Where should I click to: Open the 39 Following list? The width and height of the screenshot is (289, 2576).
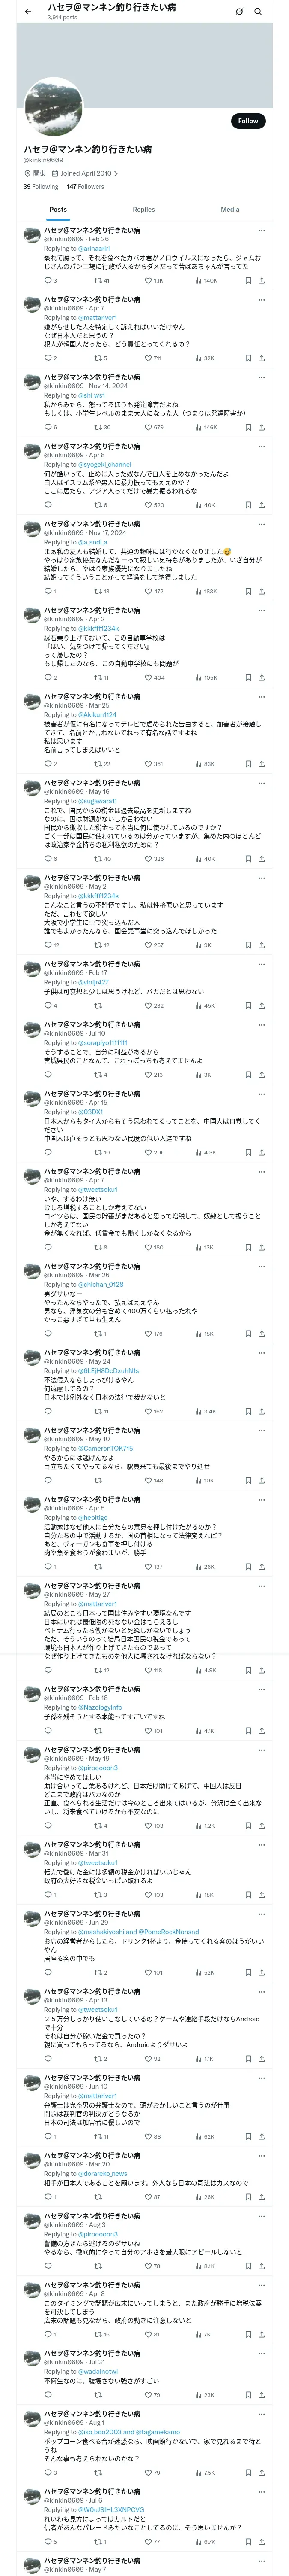(x=41, y=187)
